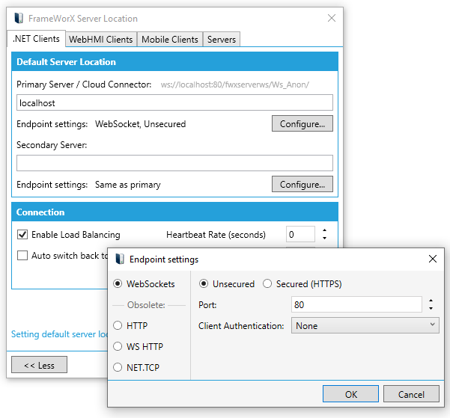Click the FrameWorX Server Location window icon
Image resolution: width=450 pixels, height=418 pixels.
click(19, 19)
